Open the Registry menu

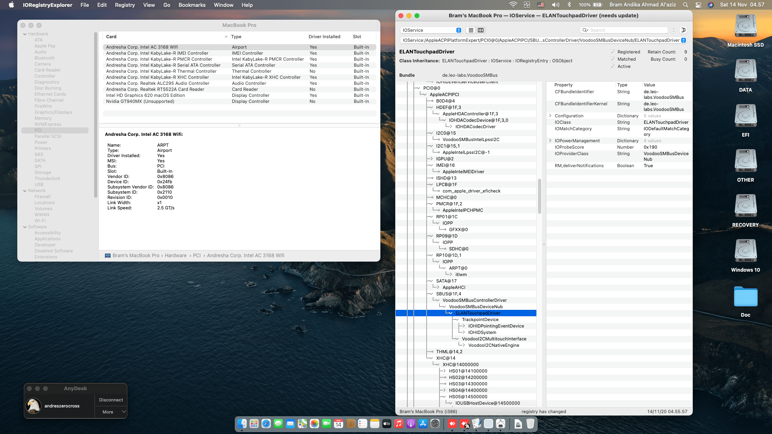(125, 5)
